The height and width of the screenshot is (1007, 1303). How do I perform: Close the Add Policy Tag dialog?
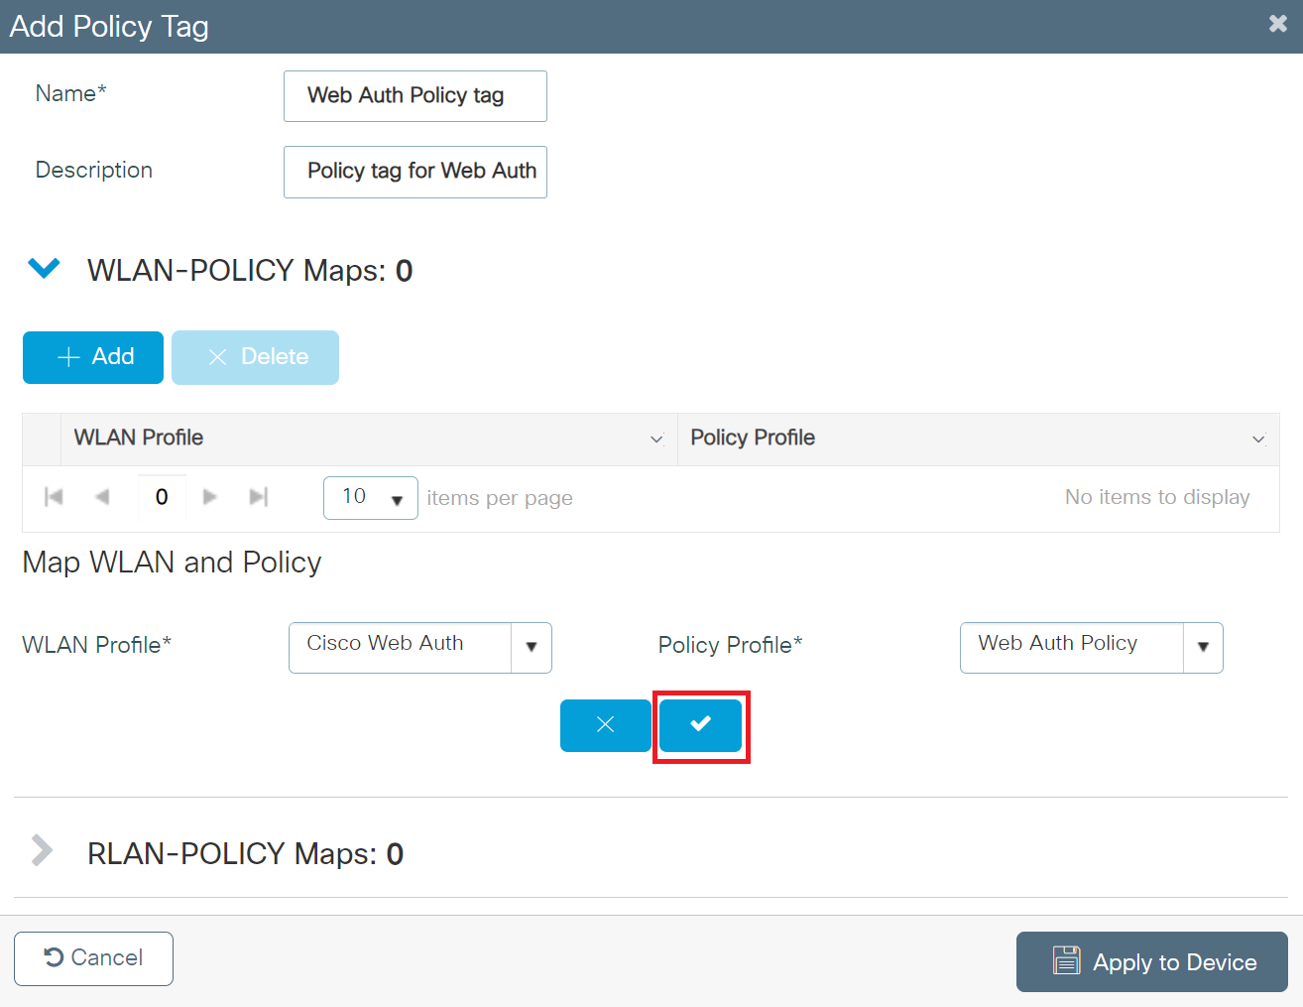click(1277, 24)
